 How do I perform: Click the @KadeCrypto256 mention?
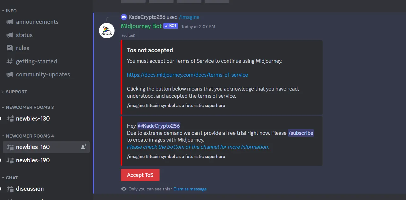point(159,126)
